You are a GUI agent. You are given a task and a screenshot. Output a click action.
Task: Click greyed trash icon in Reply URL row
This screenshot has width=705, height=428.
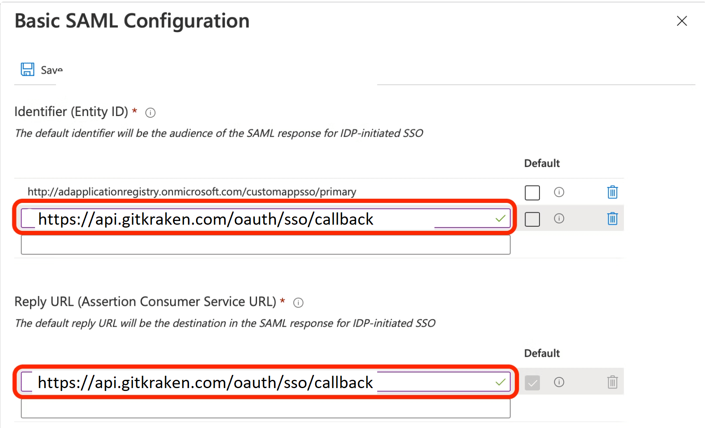pyautogui.click(x=612, y=382)
